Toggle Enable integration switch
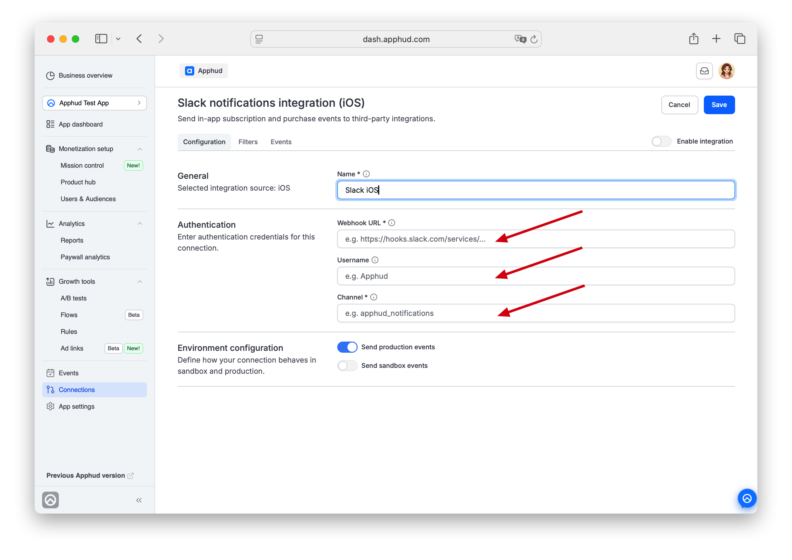792x560 pixels. click(661, 141)
